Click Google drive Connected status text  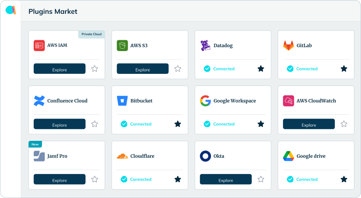coord(307,179)
